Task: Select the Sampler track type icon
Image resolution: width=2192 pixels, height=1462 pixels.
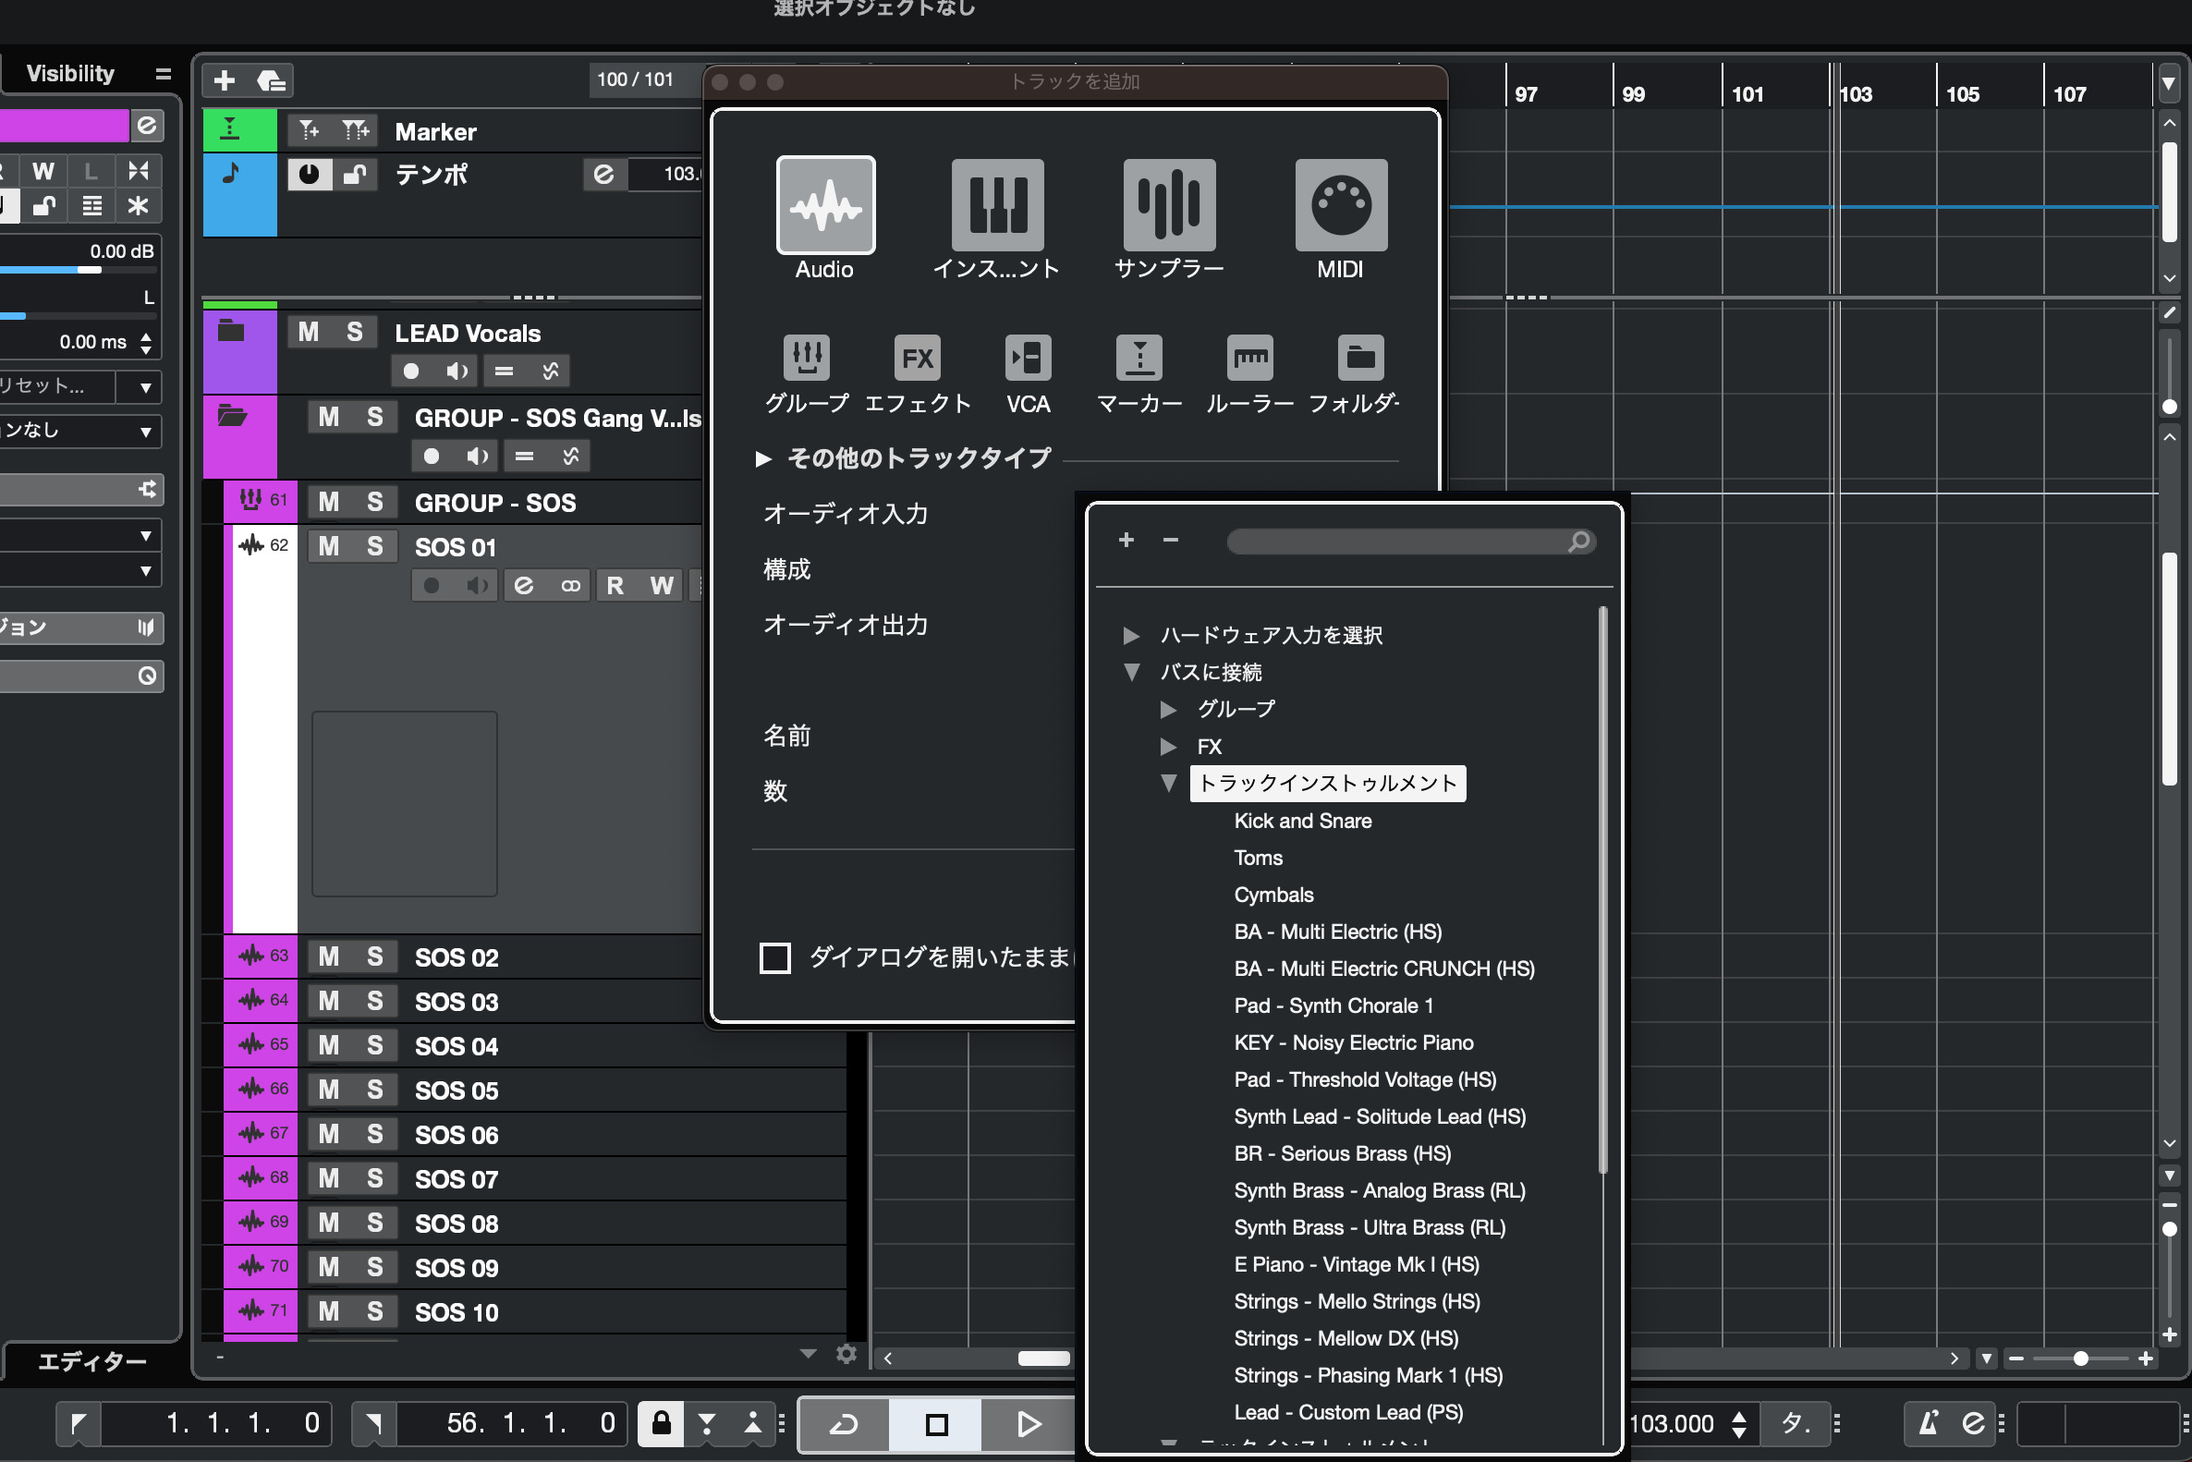Action: pos(1169,205)
